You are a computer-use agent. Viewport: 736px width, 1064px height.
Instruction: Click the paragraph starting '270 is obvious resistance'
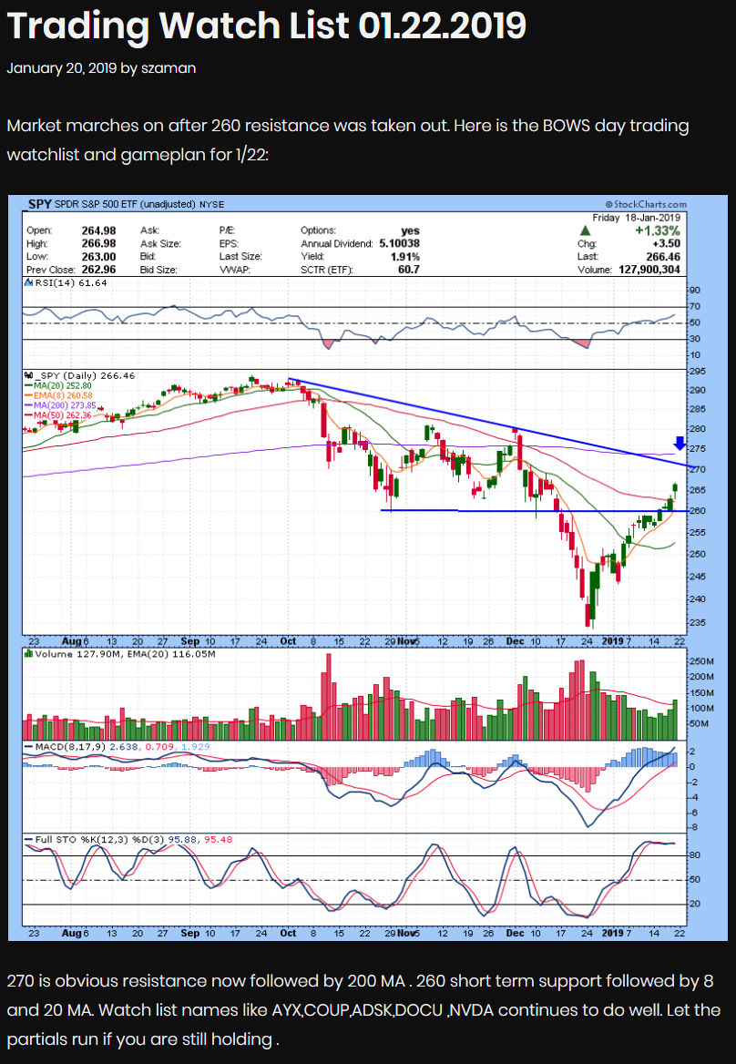(363, 1010)
